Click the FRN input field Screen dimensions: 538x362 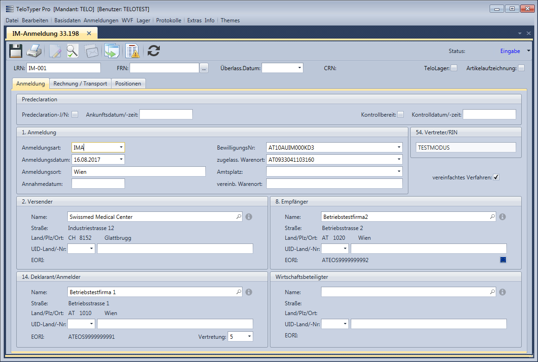coord(164,68)
